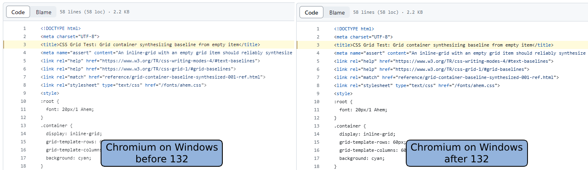Click the "Chromium on Windows before 132" label

(162, 153)
